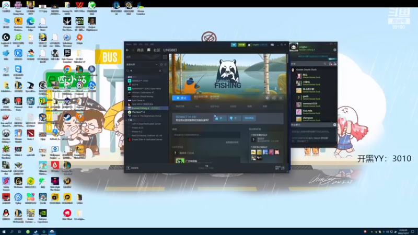Open the DLC tab on game page
Image resolution: width=418 pixels, height=235 pixels.
pyautogui.click(x=198, y=107)
